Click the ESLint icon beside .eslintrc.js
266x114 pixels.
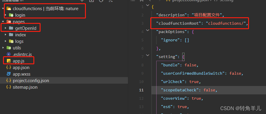pos(8,54)
